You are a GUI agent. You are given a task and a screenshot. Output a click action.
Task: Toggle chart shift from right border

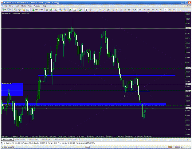[74, 10]
